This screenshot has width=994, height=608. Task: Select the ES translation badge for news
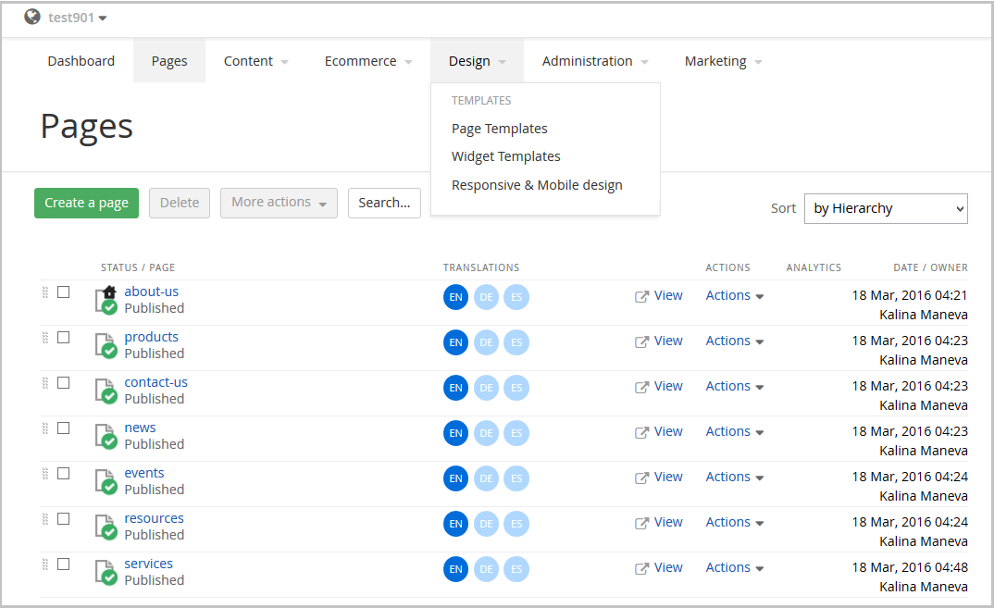point(516,433)
